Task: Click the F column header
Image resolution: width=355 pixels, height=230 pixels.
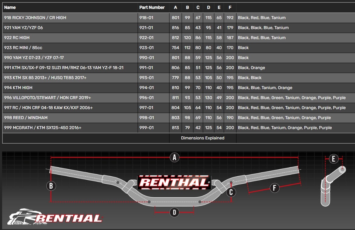Action: pyautogui.click(x=230, y=8)
